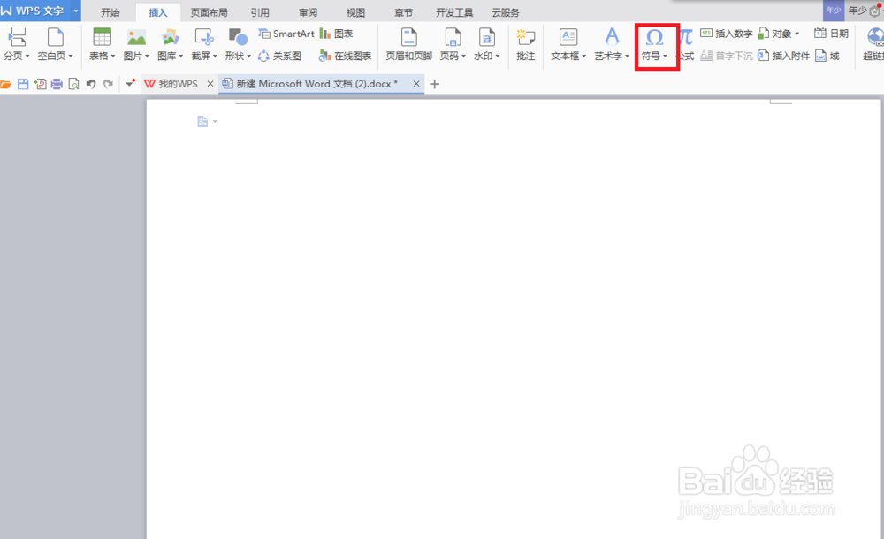This screenshot has width=884, height=539.
Task: Switch to the 云服务 tab
Action: 506,12
